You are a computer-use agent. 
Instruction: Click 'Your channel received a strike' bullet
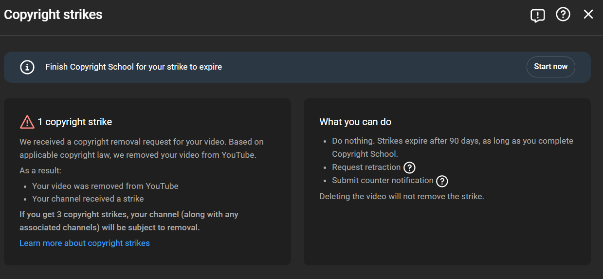pyautogui.click(x=88, y=199)
